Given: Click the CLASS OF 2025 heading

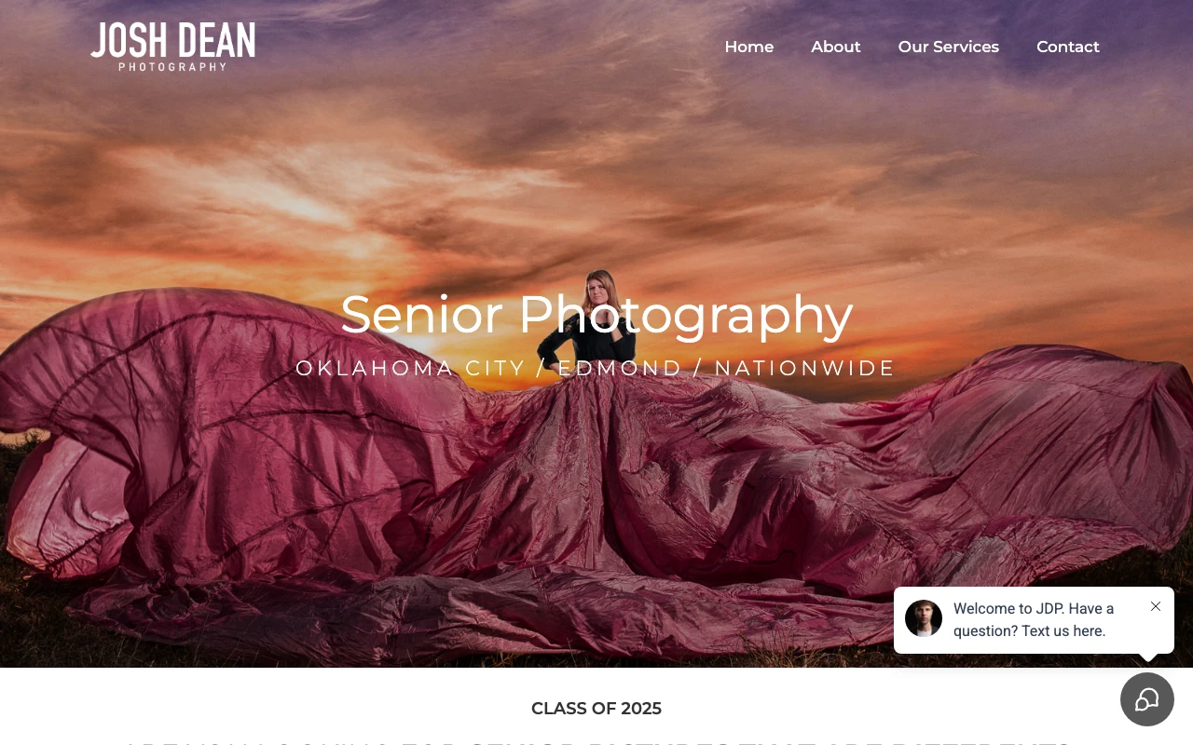Looking at the screenshot, I should click(x=596, y=709).
